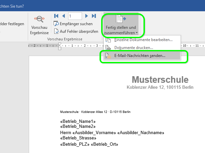Click the «Betrieb_Name2» merge field
Viewport: 205px width, 153px height.
coord(78,127)
